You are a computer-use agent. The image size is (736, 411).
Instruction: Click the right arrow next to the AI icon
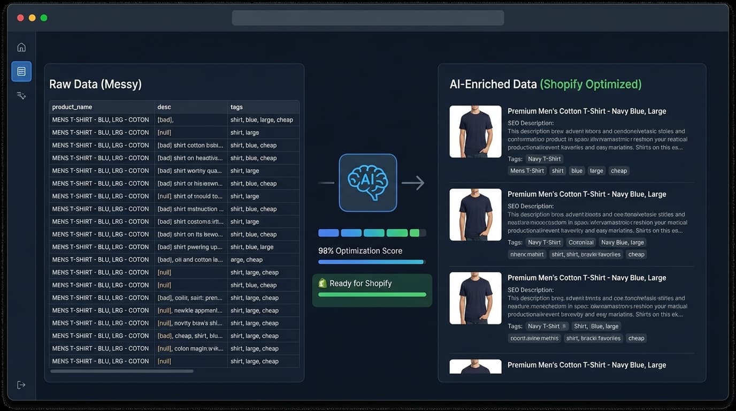click(x=412, y=182)
